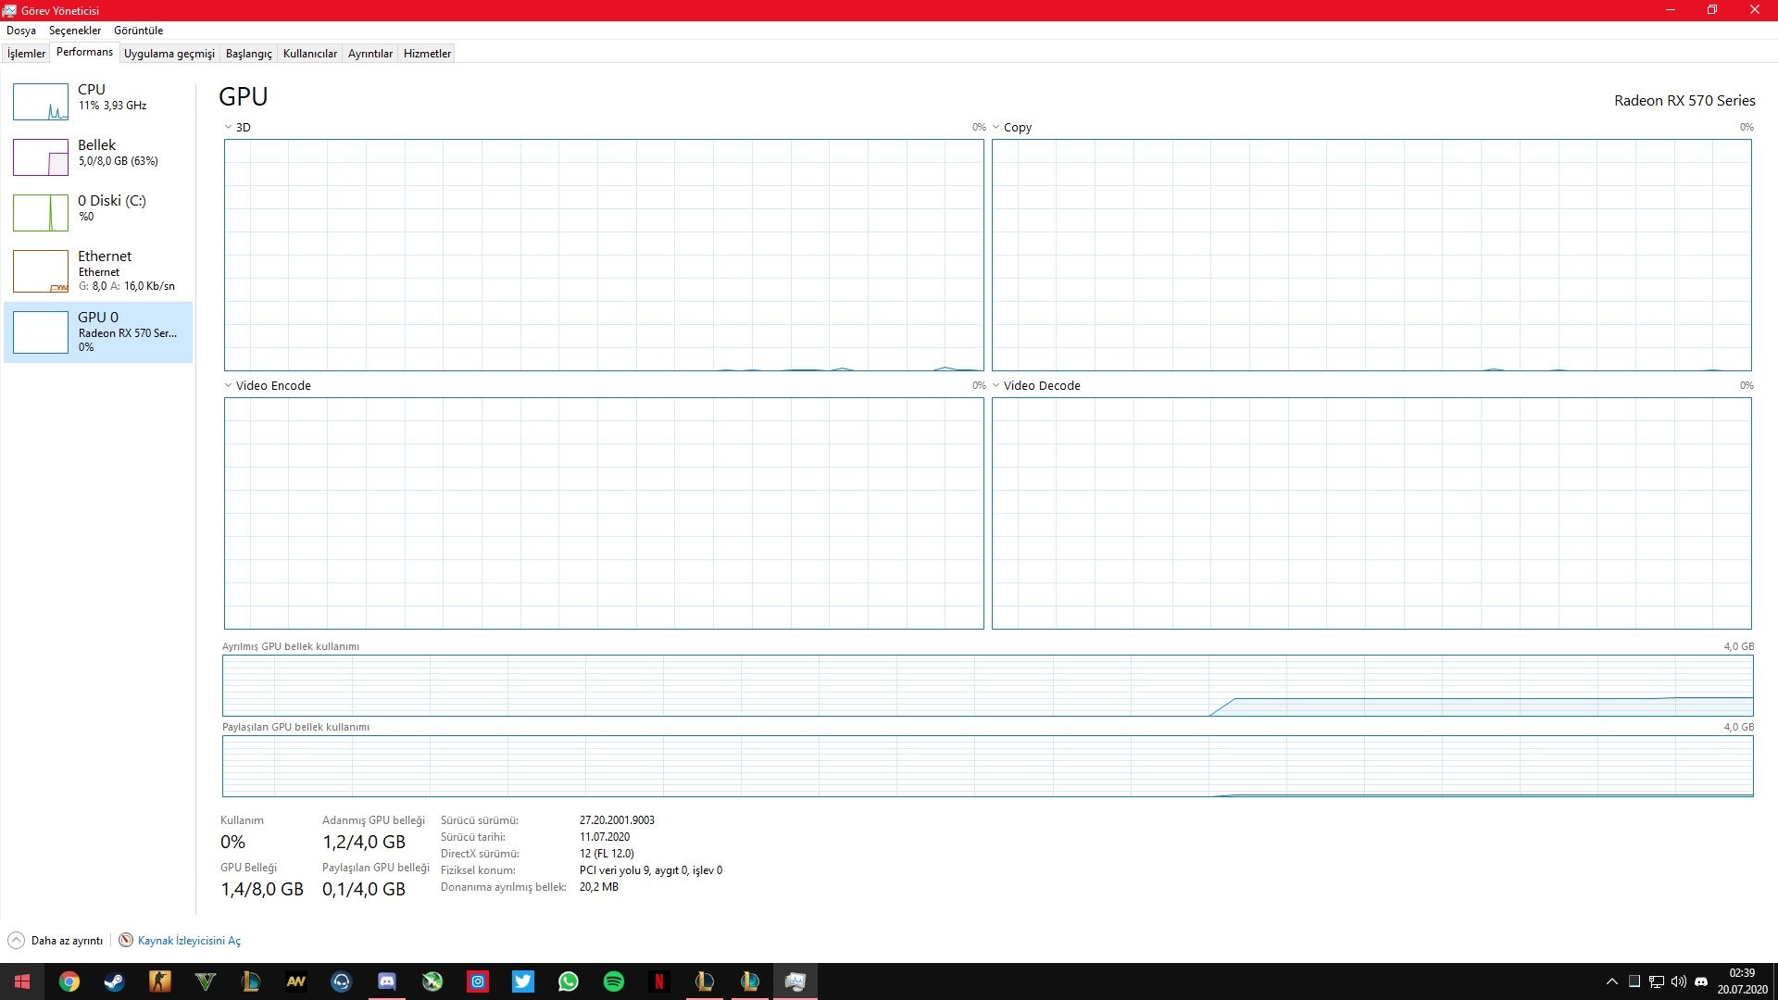Screen dimensions: 1778x1000
Task: Click the dedicated GPU memory usage graph
Action: pyautogui.click(x=987, y=685)
